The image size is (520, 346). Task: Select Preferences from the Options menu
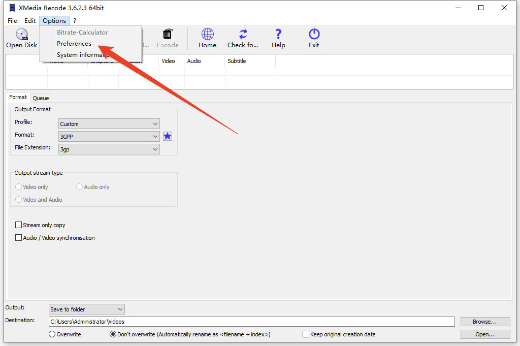pos(74,44)
